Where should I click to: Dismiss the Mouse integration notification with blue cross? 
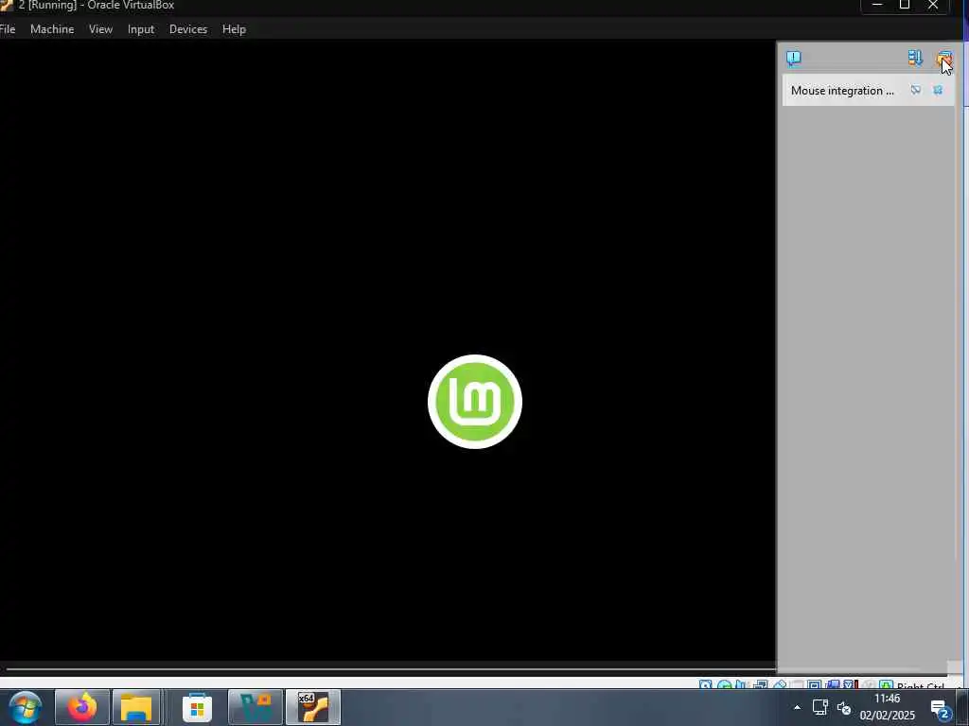pos(938,90)
